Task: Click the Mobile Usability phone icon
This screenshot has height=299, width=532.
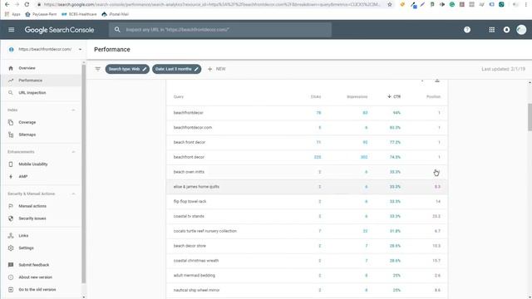Action: tap(11, 164)
